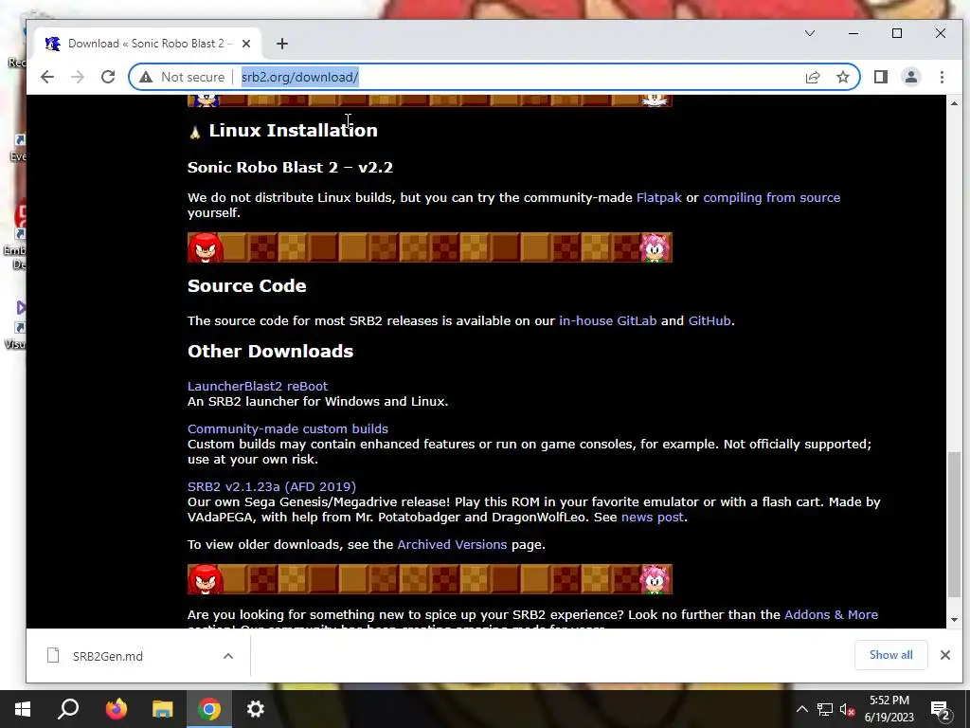Click Show all downloads button
The image size is (970, 728).
pos(890,655)
